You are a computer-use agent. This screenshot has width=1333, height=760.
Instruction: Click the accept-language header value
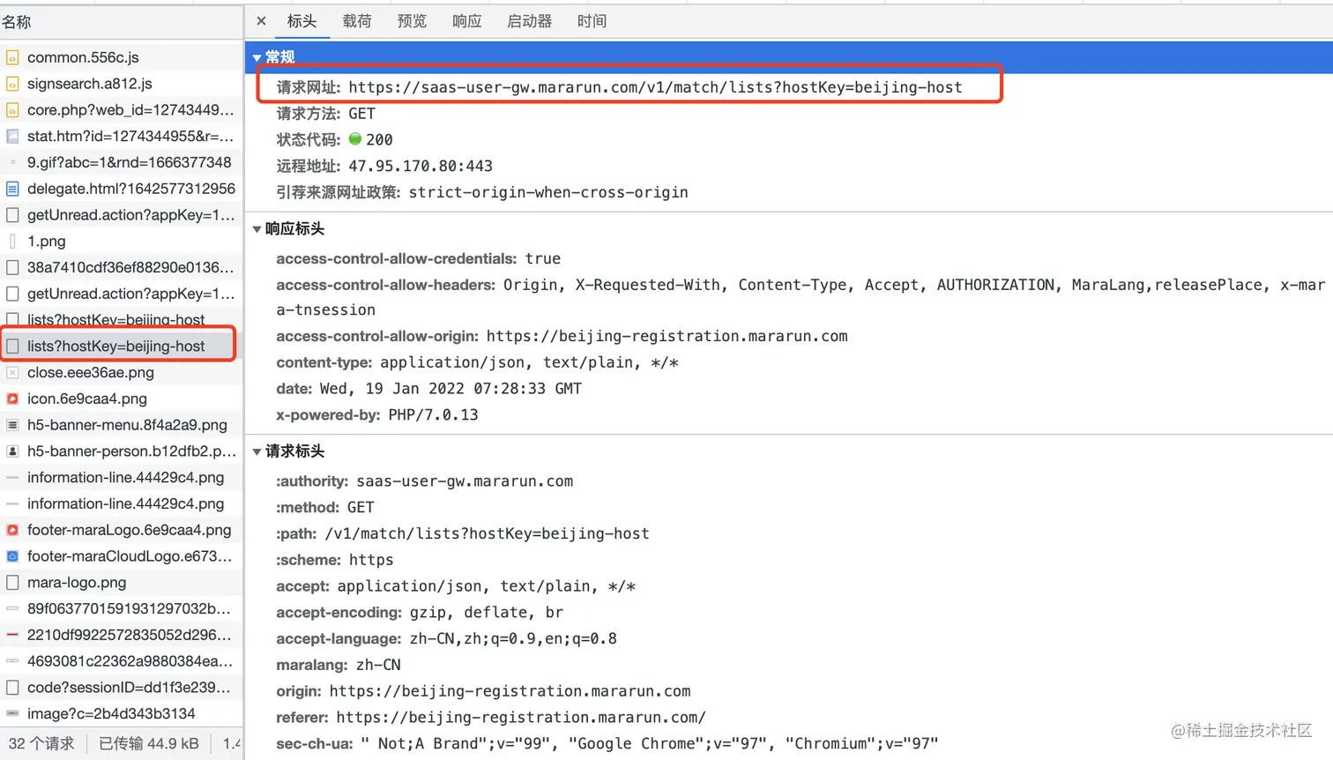click(x=513, y=638)
